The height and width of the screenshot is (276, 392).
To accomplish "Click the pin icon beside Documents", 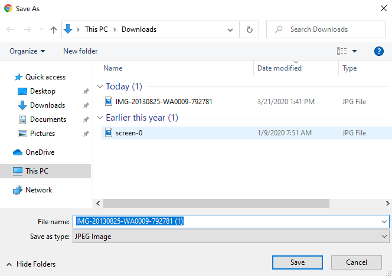I will (86, 119).
